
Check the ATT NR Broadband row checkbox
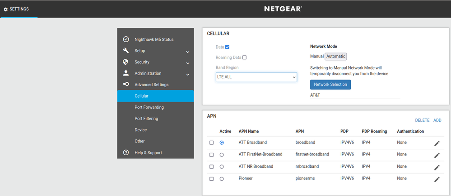tap(211, 167)
